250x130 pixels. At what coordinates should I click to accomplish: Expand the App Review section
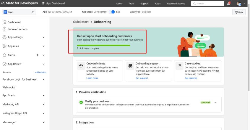pyautogui.click(x=43, y=64)
